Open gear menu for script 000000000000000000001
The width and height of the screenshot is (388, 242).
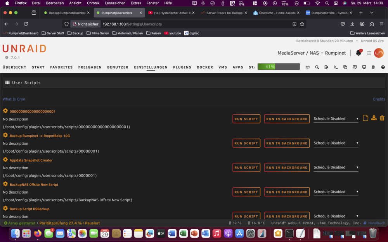coord(5,111)
